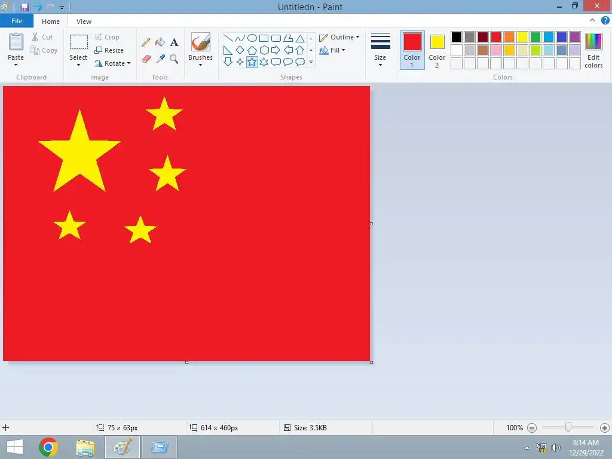Choose the Four-point star shape
The width and height of the screenshot is (612, 459).
click(240, 62)
